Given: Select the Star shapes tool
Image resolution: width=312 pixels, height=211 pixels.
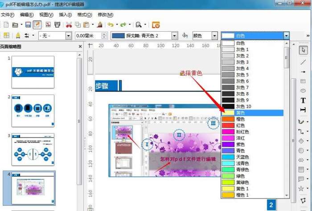Looking at the screenshot, I should [301, 188].
